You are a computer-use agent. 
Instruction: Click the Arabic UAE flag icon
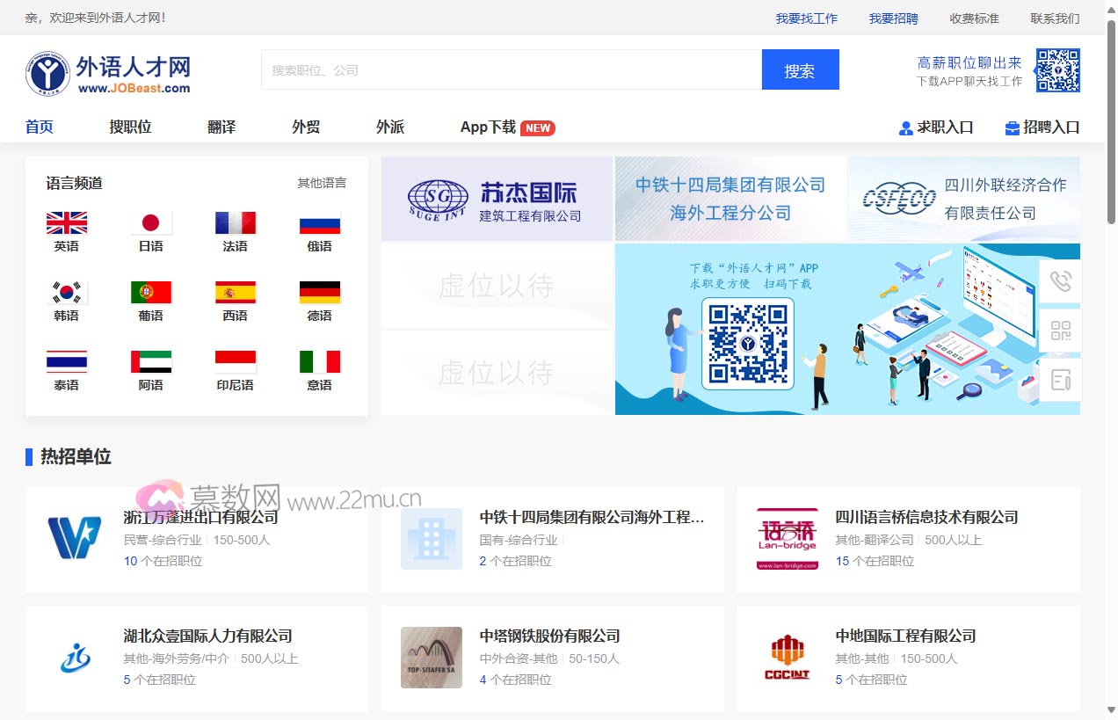click(150, 362)
